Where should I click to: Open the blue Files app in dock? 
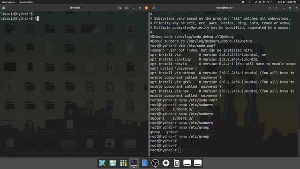pos(145,163)
